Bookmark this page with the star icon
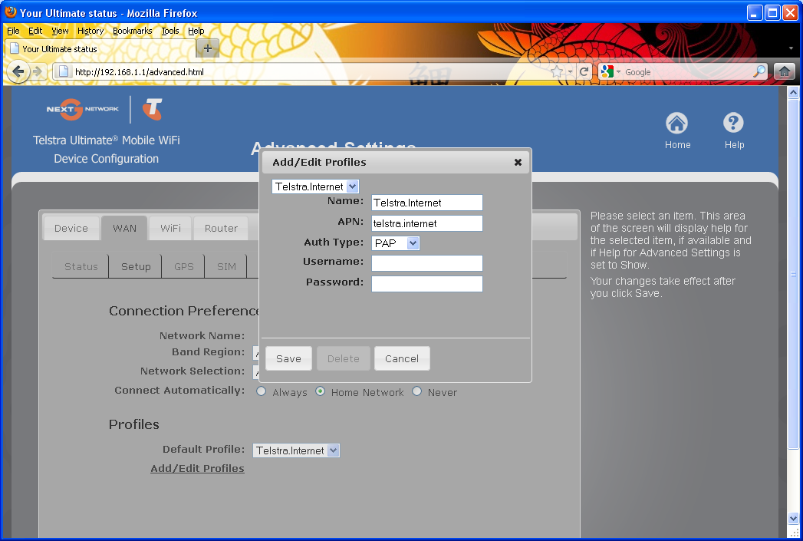Viewport: 803px width, 541px height. click(x=557, y=71)
